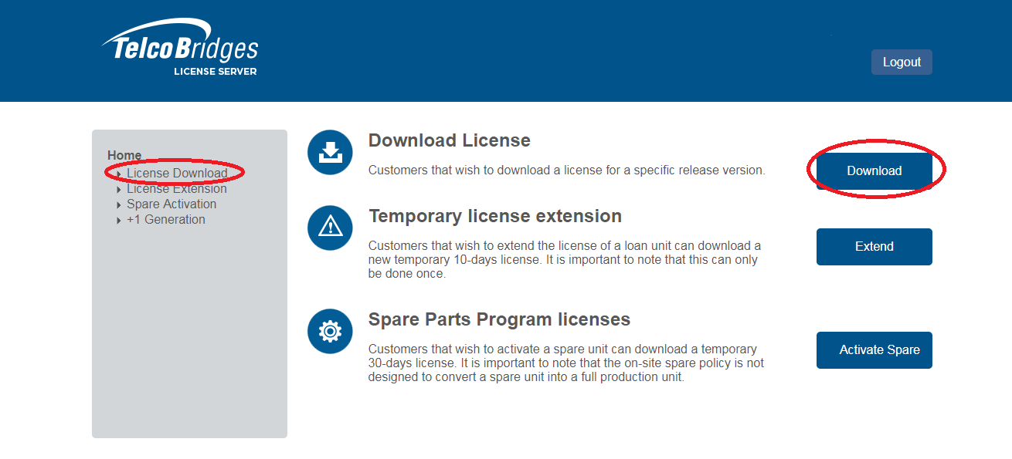Open License Extension sidebar link

click(177, 189)
